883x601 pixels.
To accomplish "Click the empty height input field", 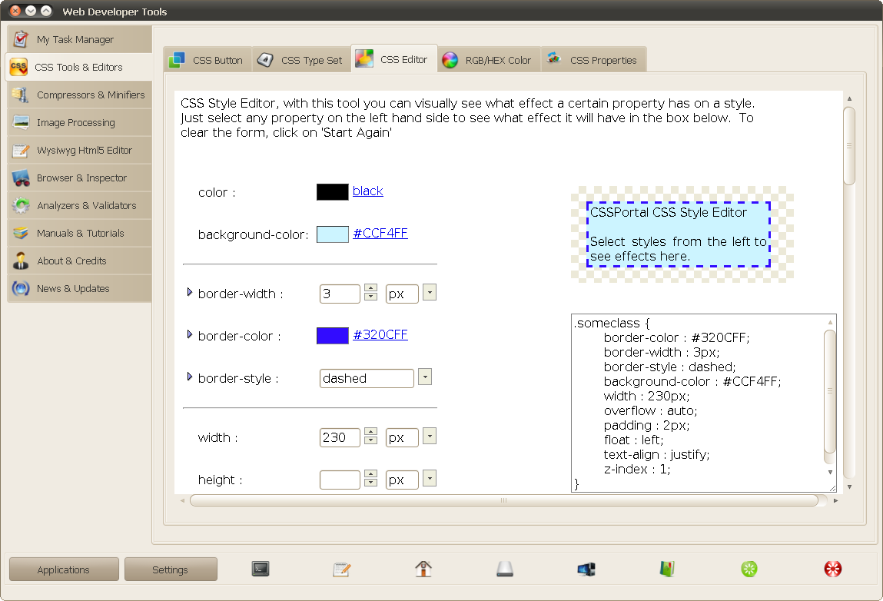I will [x=340, y=480].
